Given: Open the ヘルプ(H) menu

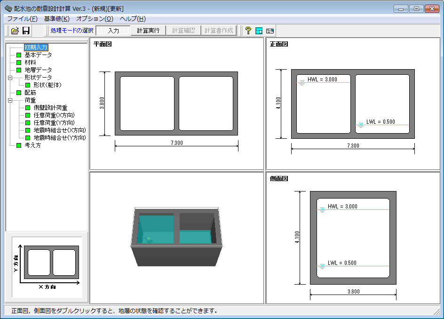Looking at the screenshot, I should tap(133, 19).
